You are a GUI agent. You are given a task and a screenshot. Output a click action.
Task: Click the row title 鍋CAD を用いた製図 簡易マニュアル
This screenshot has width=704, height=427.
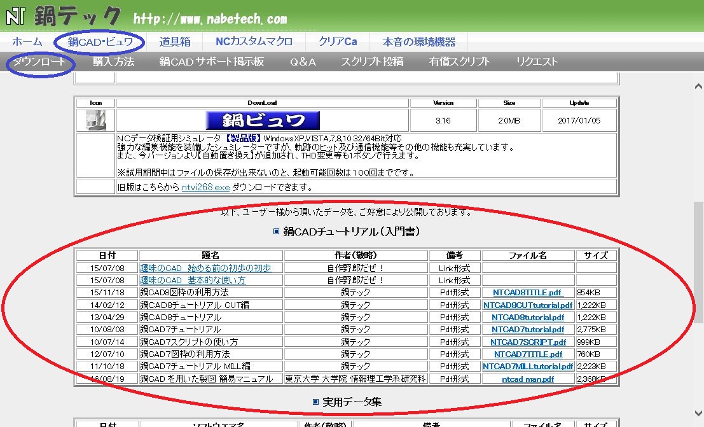pyautogui.click(x=207, y=379)
